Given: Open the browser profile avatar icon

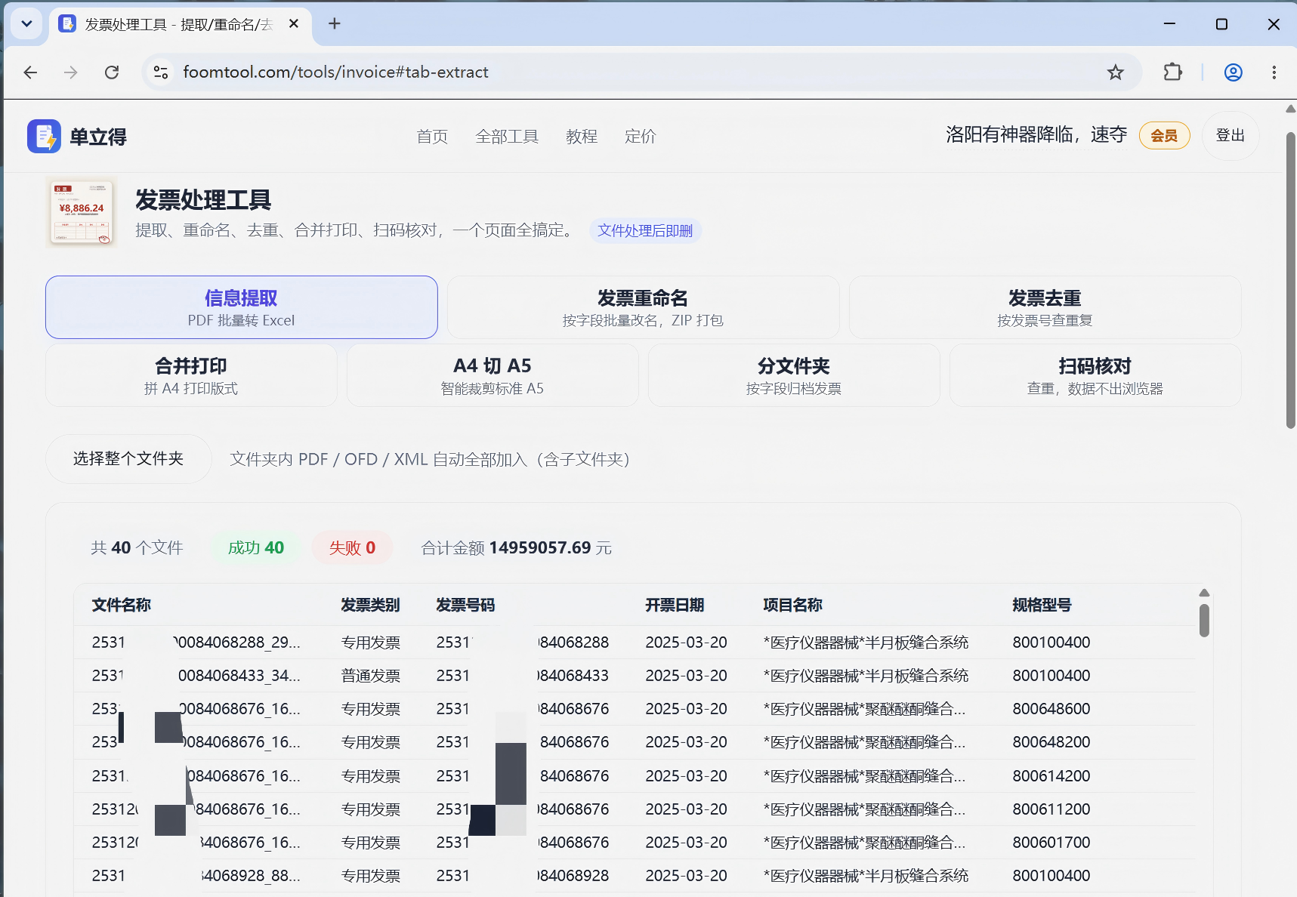Looking at the screenshot, I should [1233, 72].
